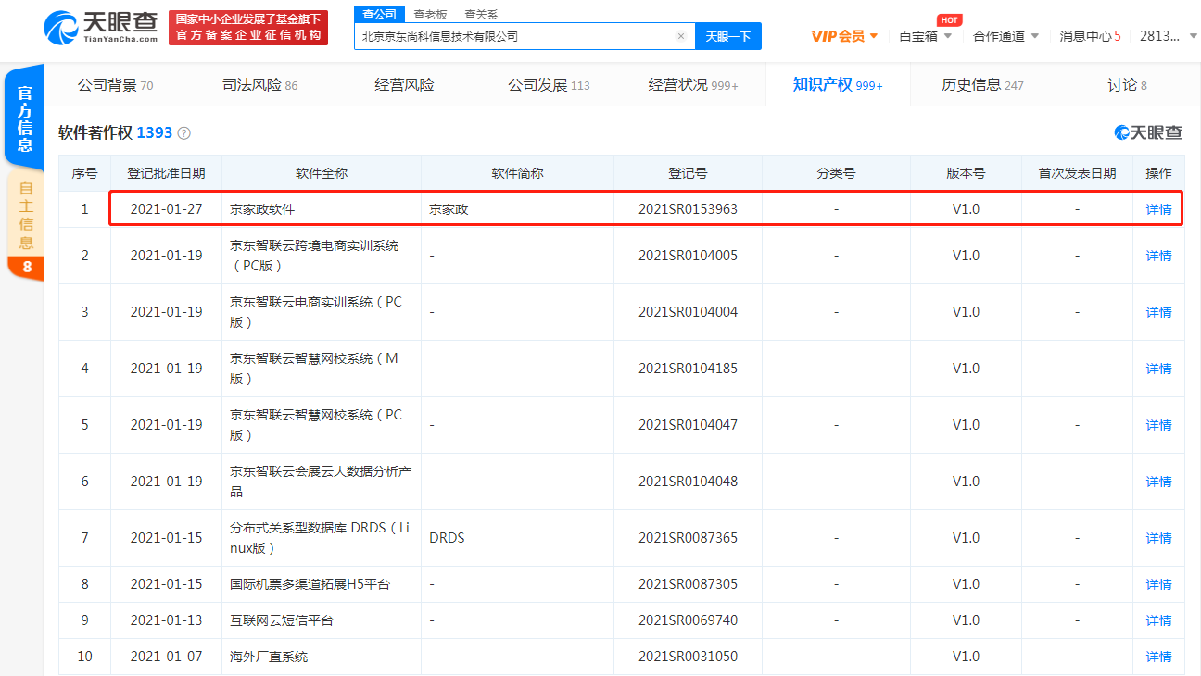Click 互联网云短信平台 software name
The height and width of the screenshot is (676, 1201).
coord(282,620)
